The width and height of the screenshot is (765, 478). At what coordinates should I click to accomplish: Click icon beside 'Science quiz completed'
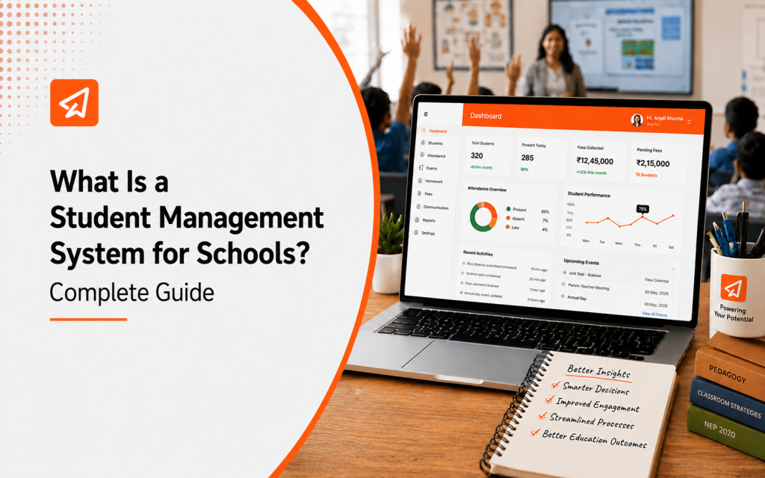tap(462, 273)
